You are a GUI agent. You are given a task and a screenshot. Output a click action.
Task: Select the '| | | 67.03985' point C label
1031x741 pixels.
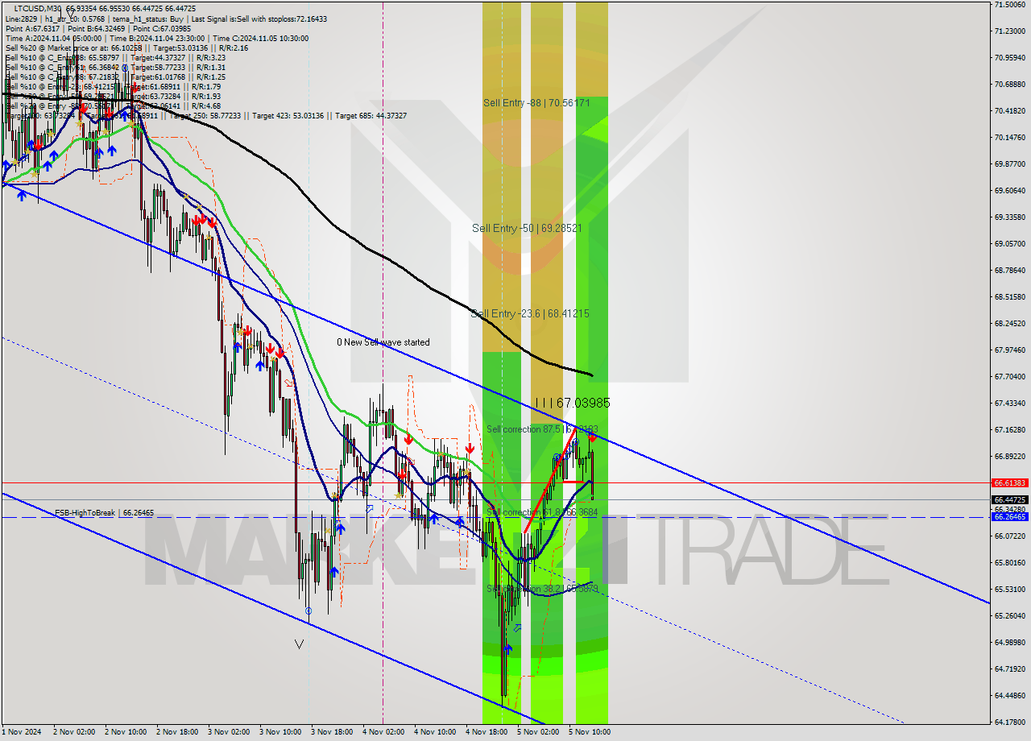pyautogui.click(x=573, y=402)
